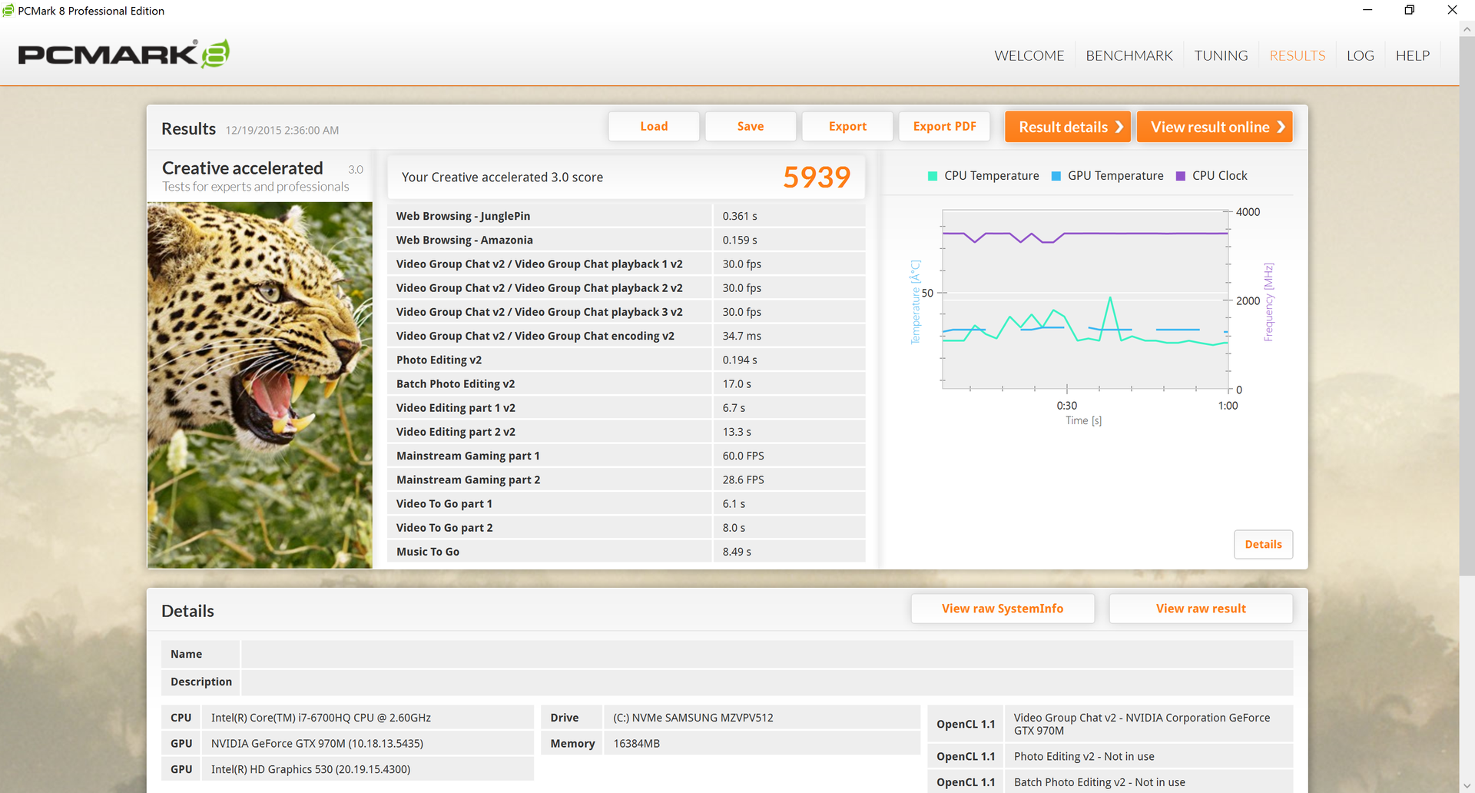Click the Mainstream Gaming part 2 row
This screenshot has width=1475, height=793.
click(626, 479)
